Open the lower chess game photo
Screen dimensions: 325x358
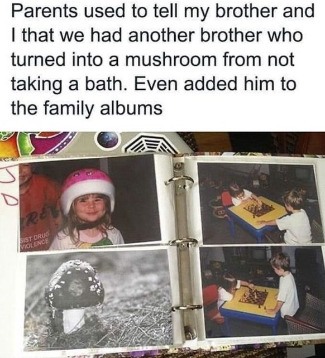coord(263,291)
